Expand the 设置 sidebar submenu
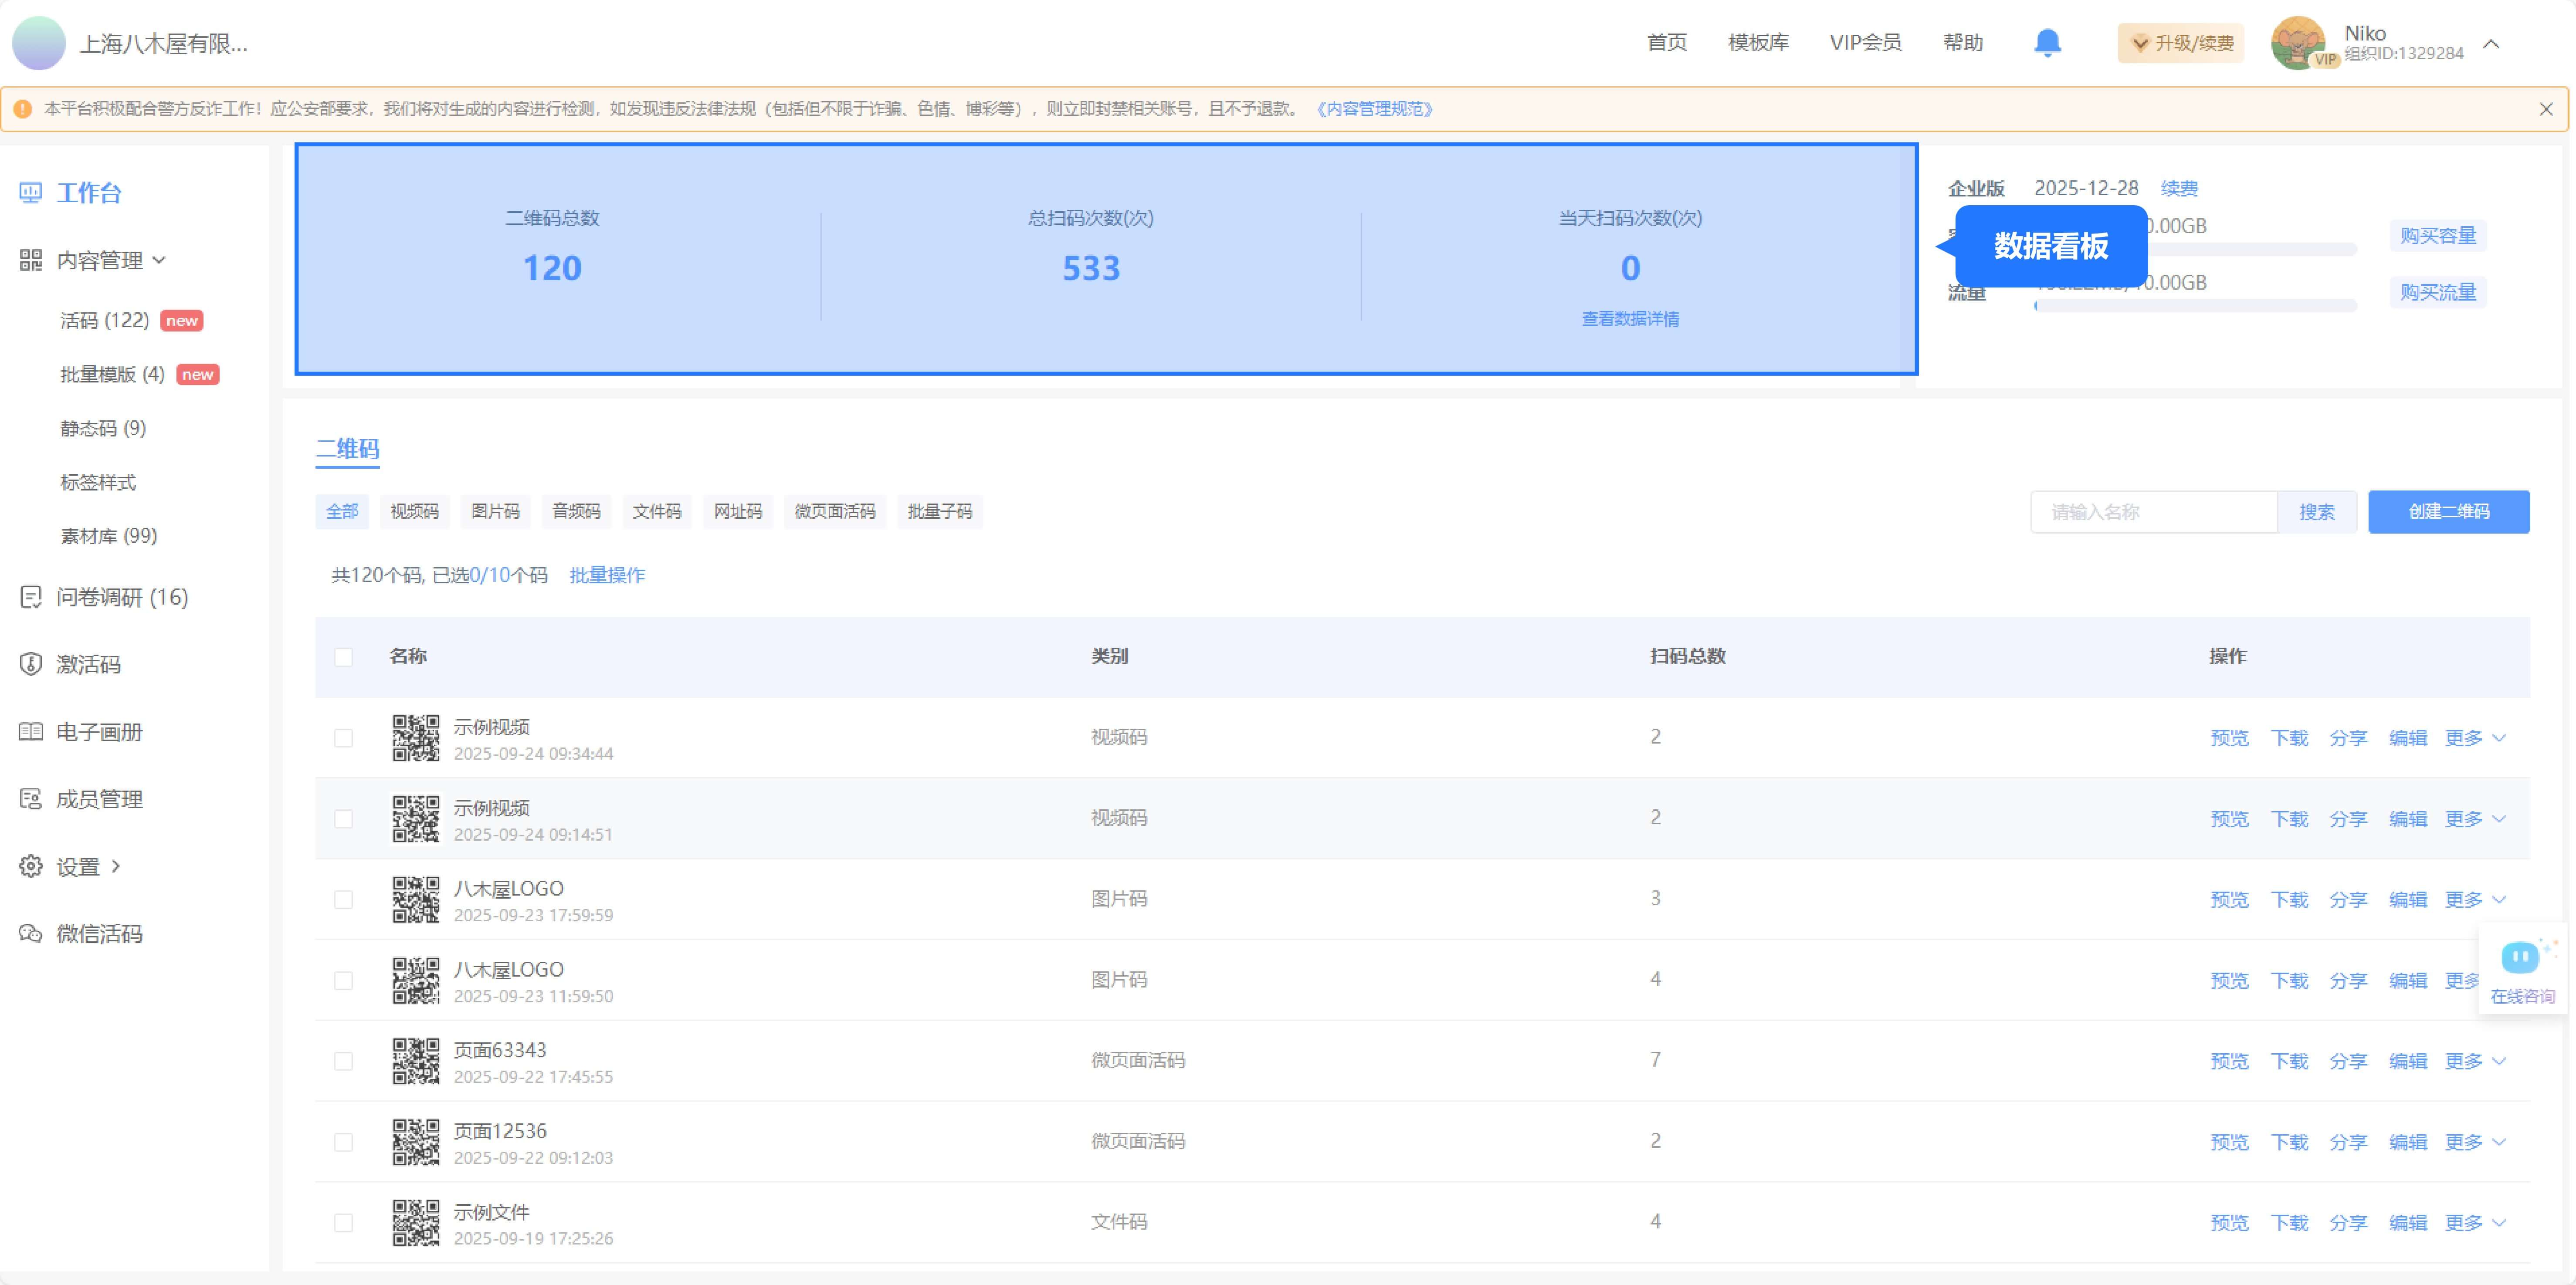This screenshot has width=2576, height=1285. (78, 866)
